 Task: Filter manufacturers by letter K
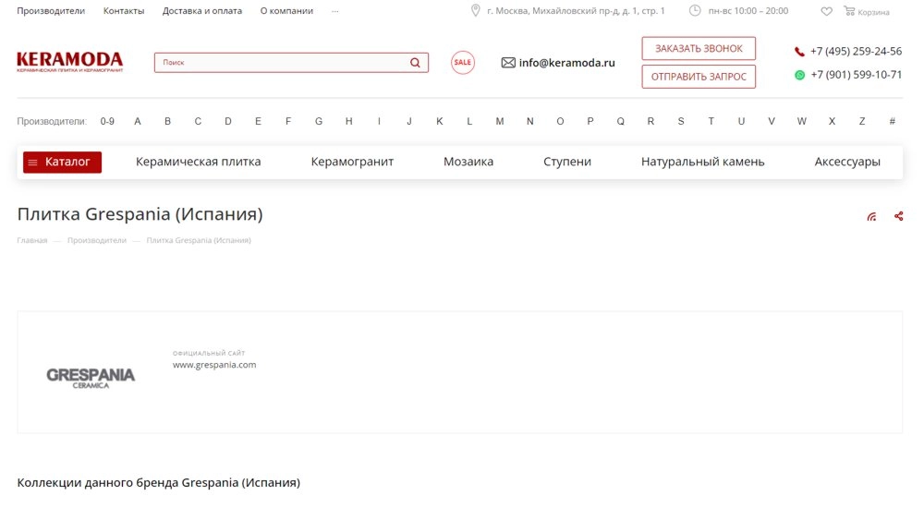tap(440, 121)
